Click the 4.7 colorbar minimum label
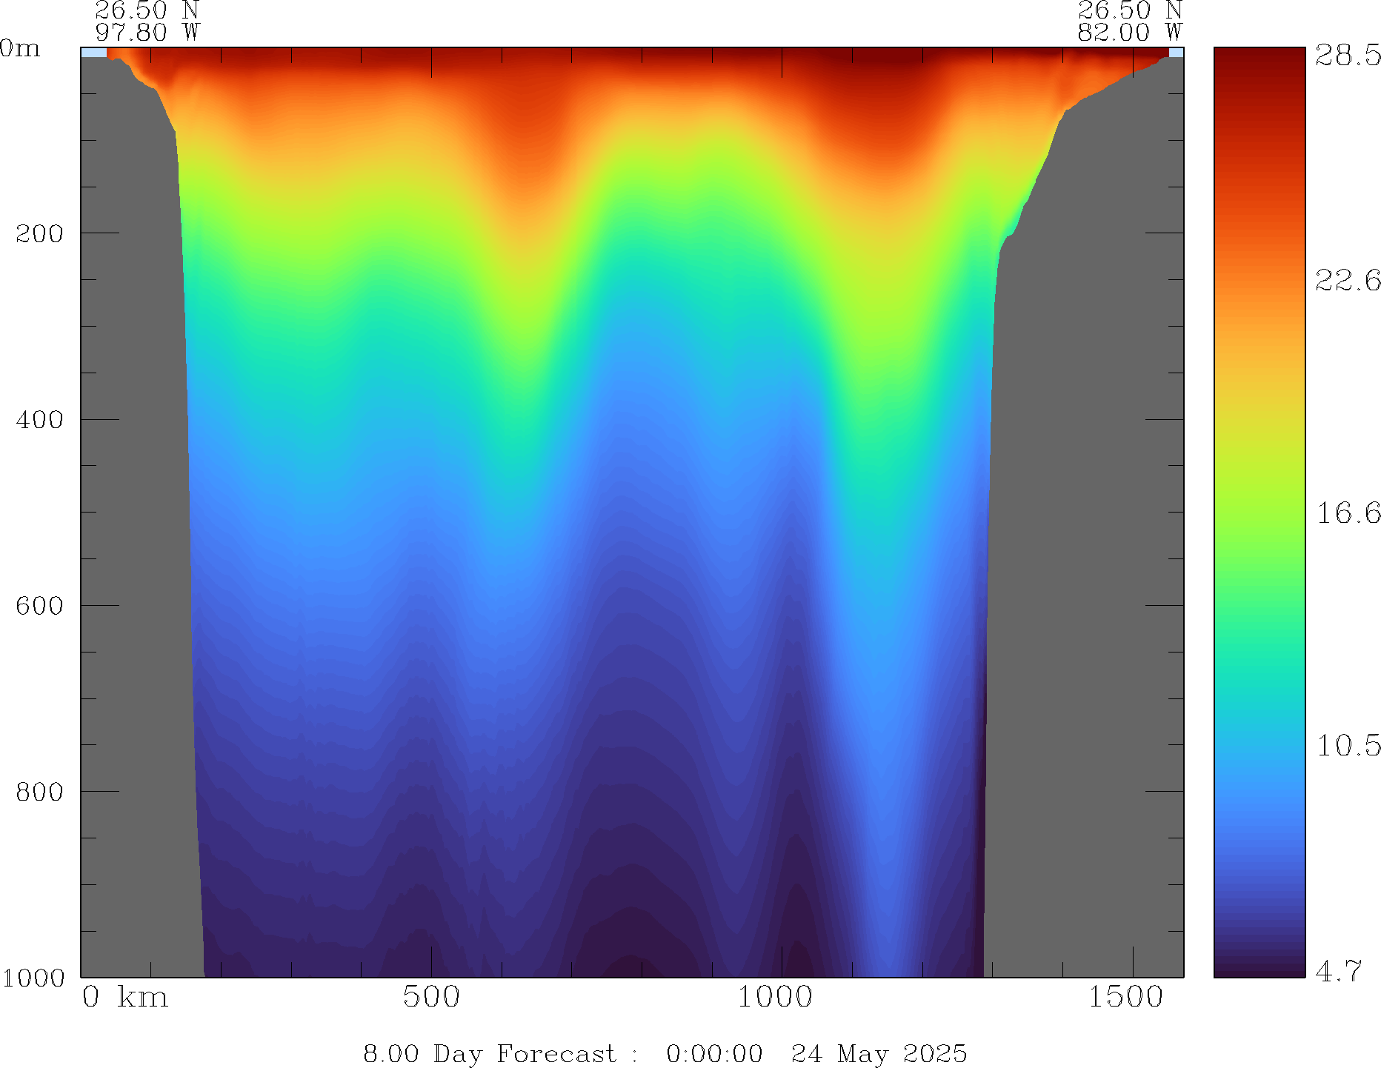 tap(1338, 971)
